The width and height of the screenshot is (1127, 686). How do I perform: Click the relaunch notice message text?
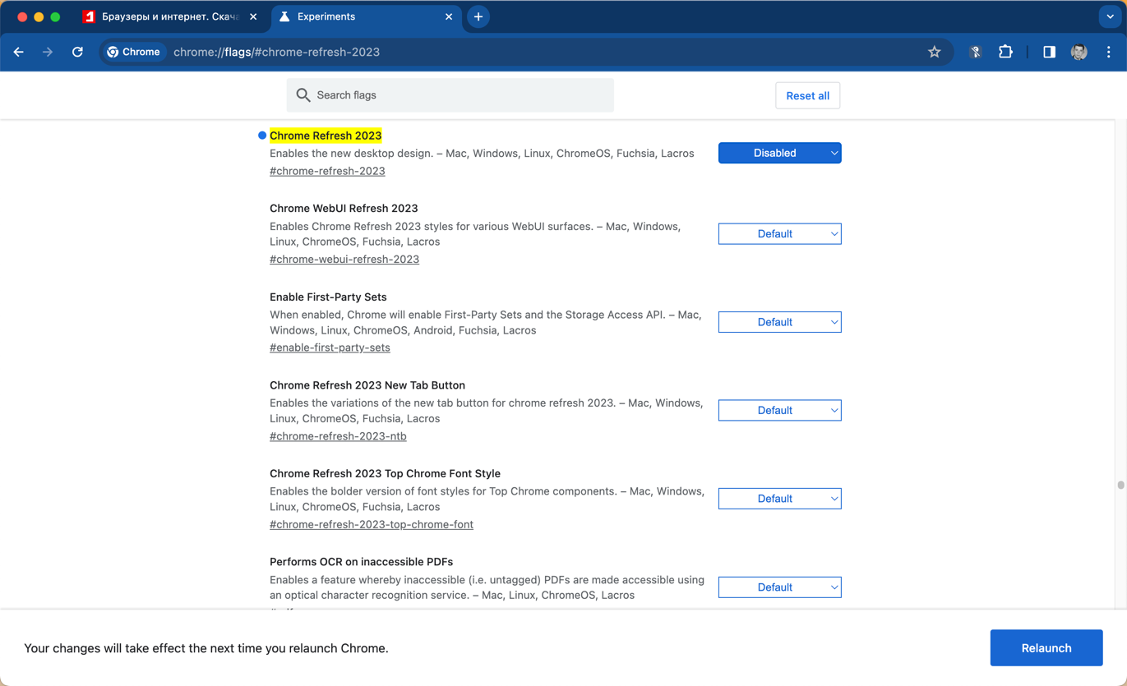click(x=206, y=648)
